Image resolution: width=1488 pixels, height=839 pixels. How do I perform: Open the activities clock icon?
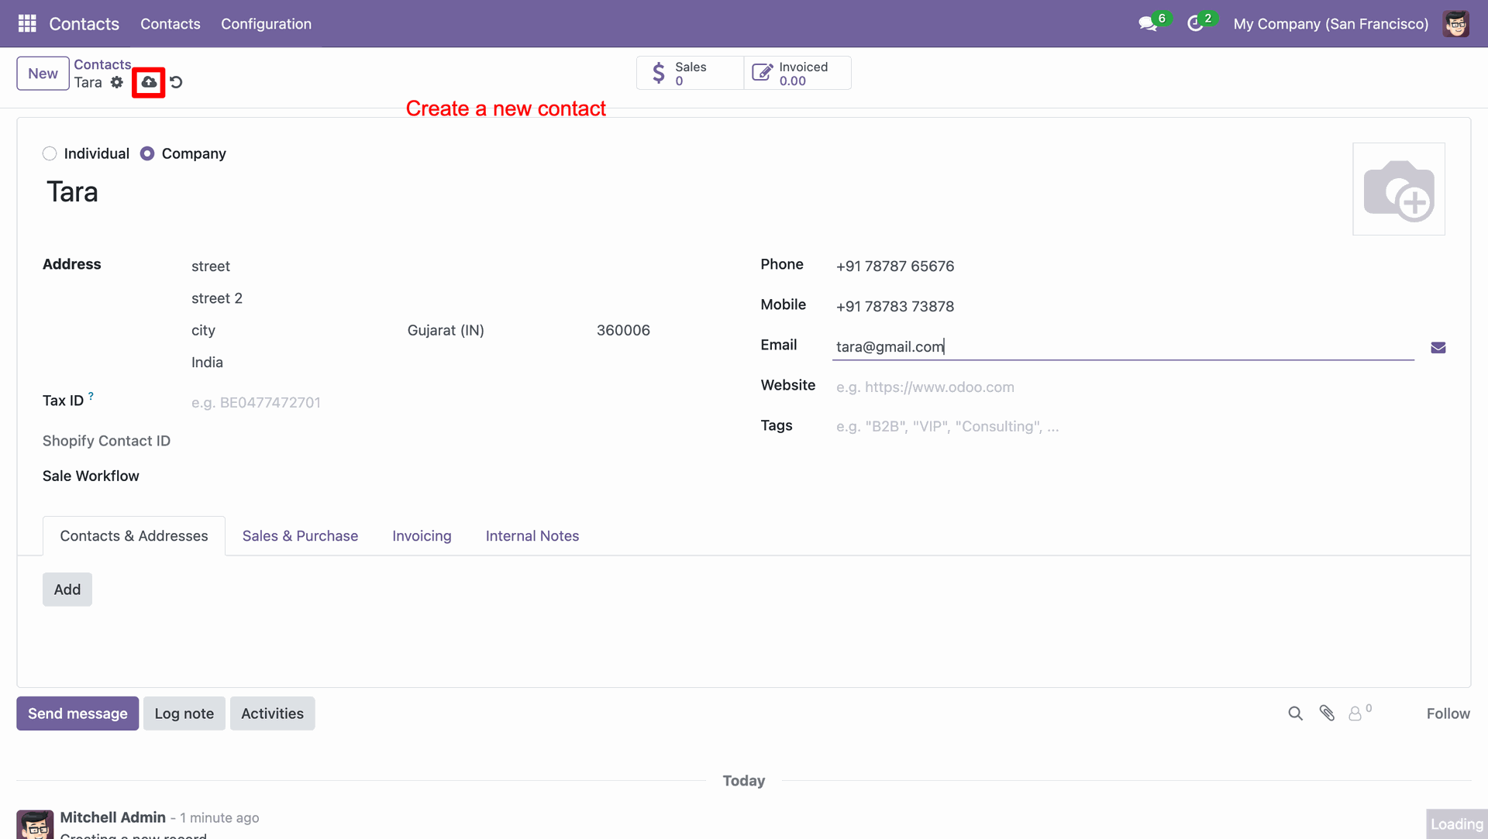pyautogui.click(x=1195, y=24)
